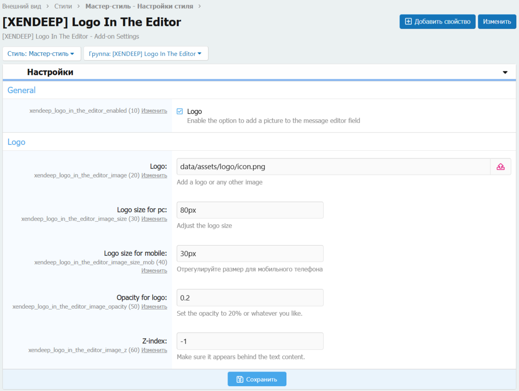Open the Стиль: Мастер-стиль dropdown
The height and width of the screenshot is (391, 519).
point(41,54)
